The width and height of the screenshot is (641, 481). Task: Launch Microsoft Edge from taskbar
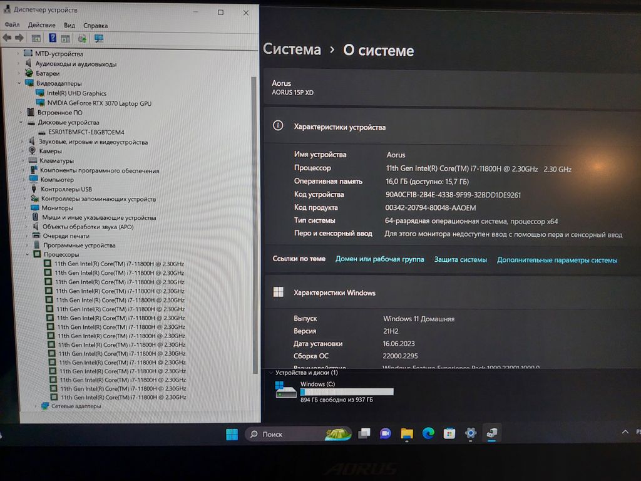428,433
